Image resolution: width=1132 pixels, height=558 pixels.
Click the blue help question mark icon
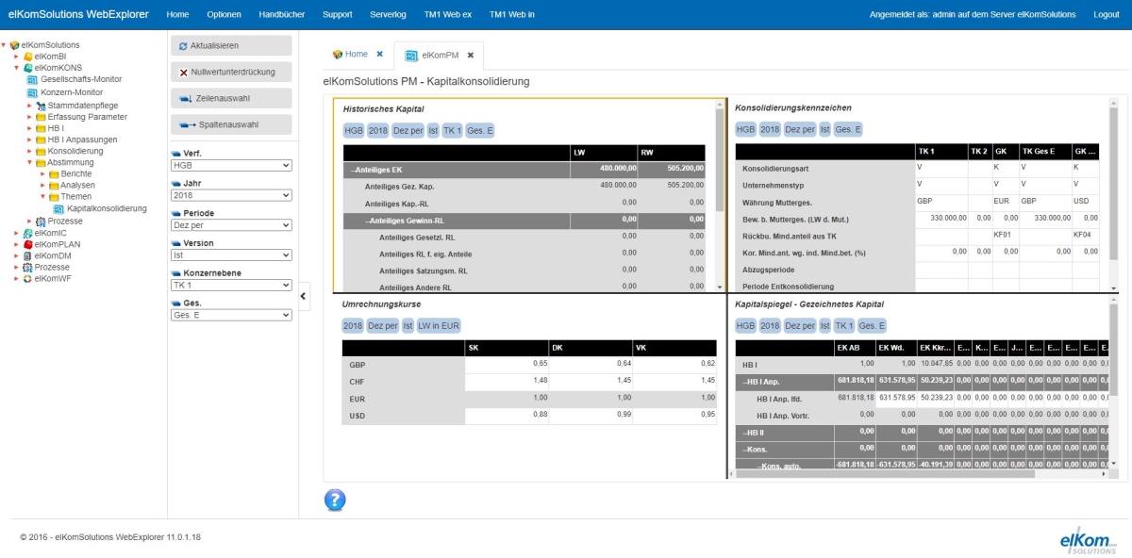tap(335, 500)
